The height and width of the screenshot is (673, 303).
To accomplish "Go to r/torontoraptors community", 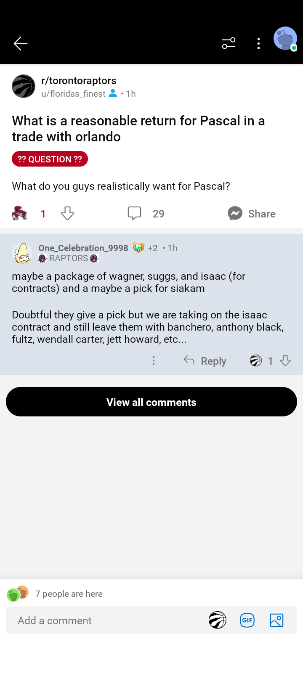I will pos(79,81).
